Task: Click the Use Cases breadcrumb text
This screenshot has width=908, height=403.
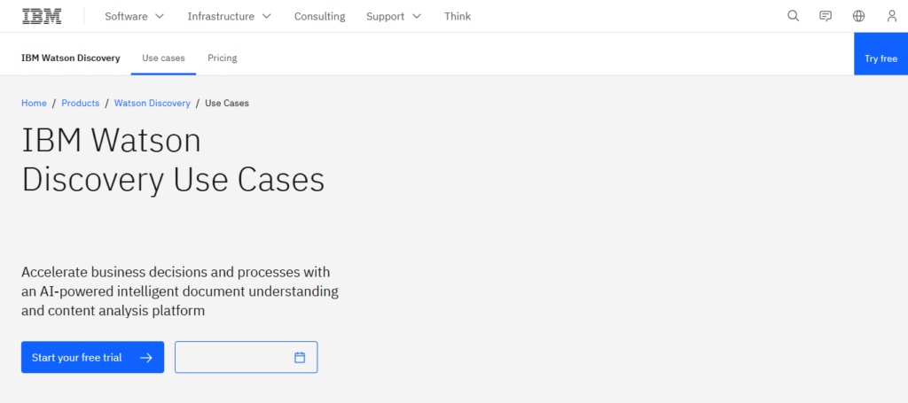Action: click(x=227, y=103)
